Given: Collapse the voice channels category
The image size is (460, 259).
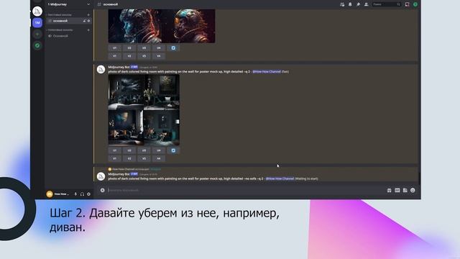Looking at the screenshot, I should pyautogui.click(x=60, y=30).
